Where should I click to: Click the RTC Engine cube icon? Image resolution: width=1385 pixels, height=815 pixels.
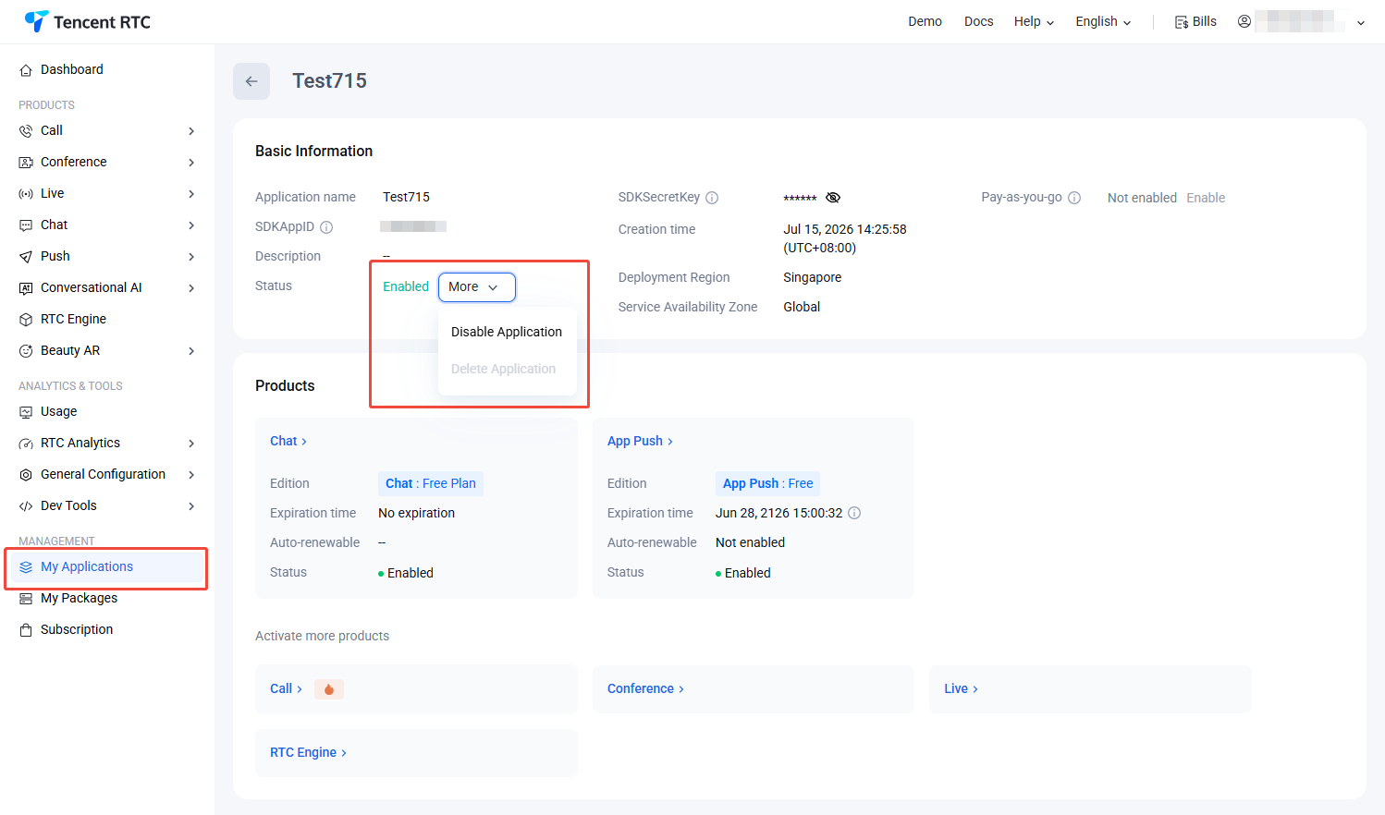26,320
